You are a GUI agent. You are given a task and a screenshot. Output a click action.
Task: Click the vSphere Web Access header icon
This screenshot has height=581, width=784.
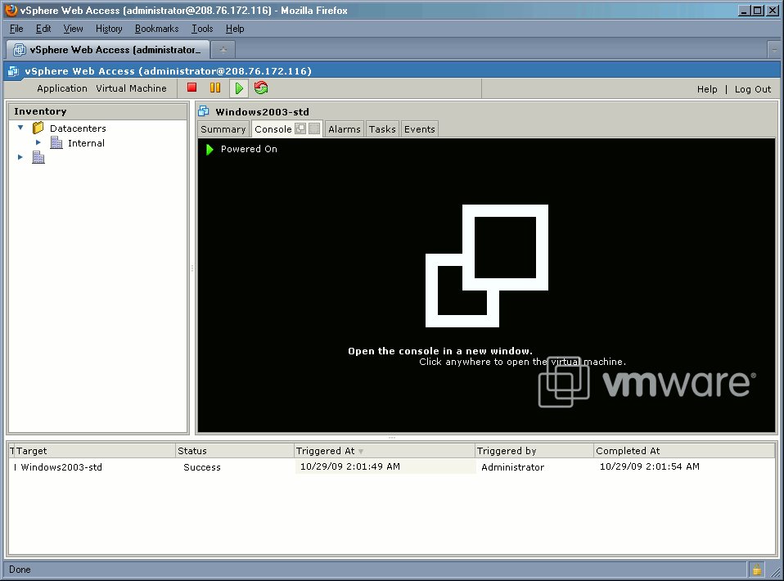[x=13, y=71]
